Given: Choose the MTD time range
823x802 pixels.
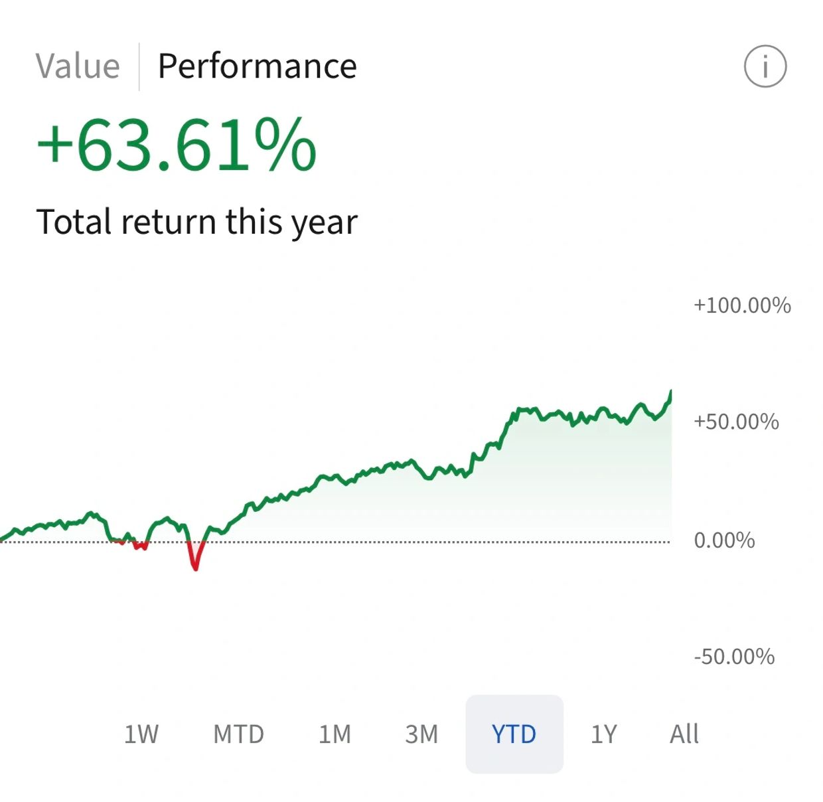Looking at the screenshot, I should [x=238, y=734].
